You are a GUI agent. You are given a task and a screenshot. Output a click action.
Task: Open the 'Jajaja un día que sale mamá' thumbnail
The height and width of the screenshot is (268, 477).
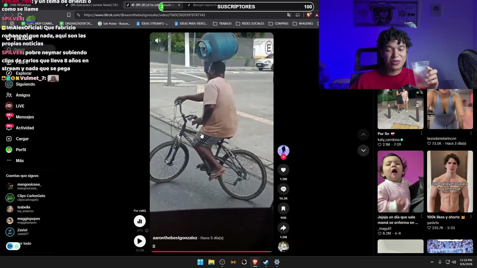(x=401, y=181)
